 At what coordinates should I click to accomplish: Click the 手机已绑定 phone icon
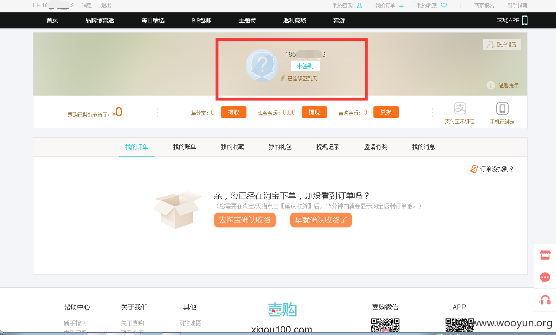pos(502,108)
